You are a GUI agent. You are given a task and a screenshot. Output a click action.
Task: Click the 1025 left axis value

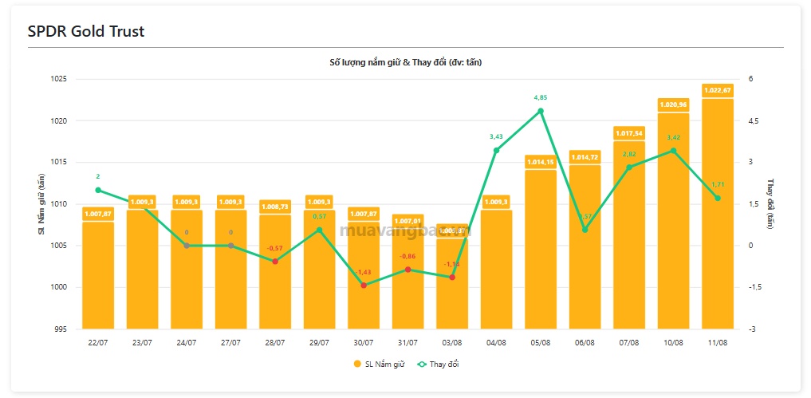pos(60,79)
